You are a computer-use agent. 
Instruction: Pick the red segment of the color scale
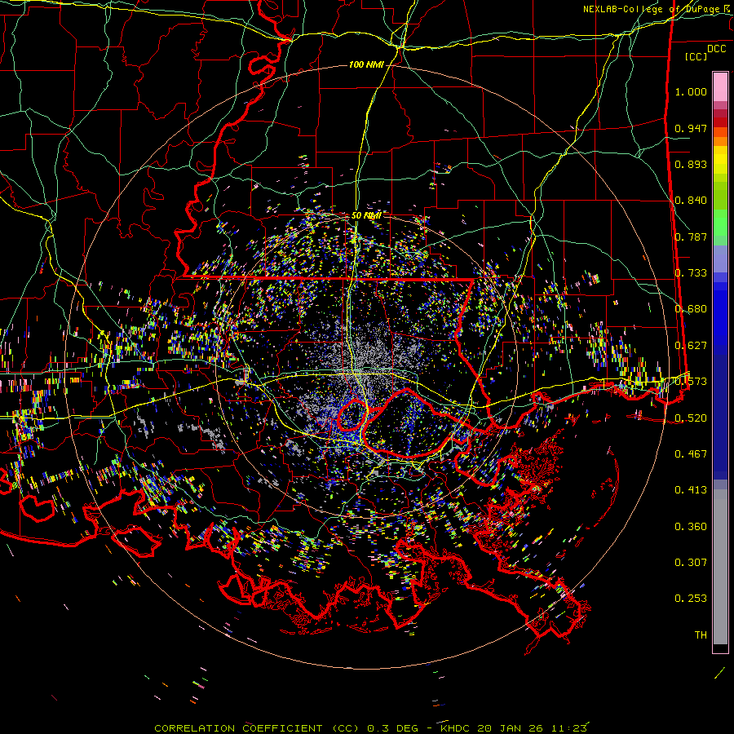pos(720,122)
